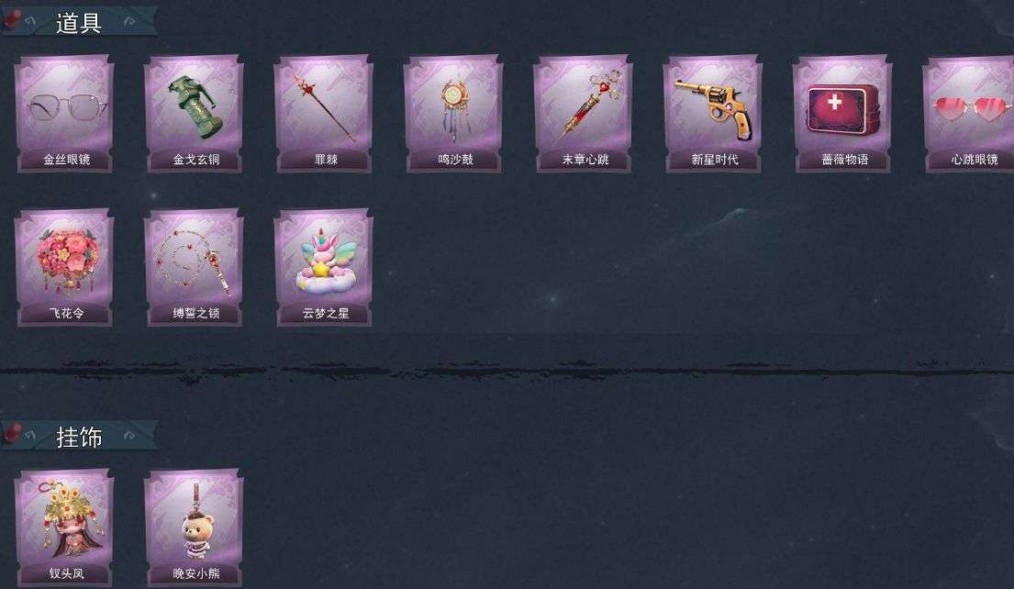Select the 晚安小熊 bear pendant

194,528
